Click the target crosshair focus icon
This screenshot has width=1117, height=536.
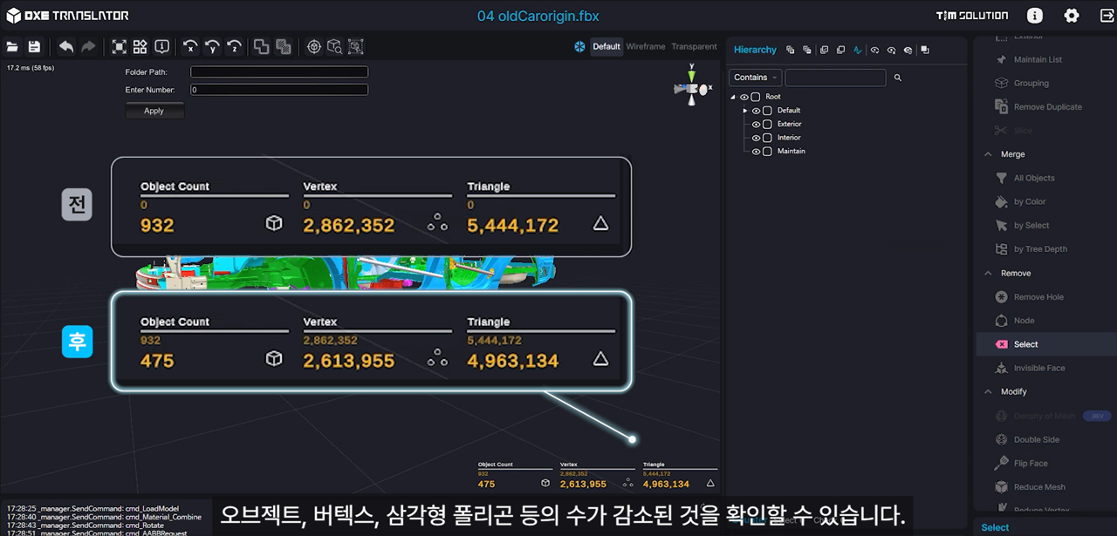coord(314,47)
